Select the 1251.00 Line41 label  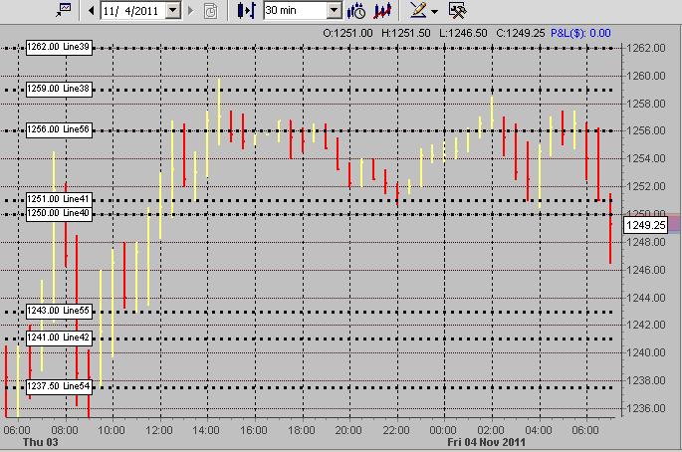coord(59,199)
